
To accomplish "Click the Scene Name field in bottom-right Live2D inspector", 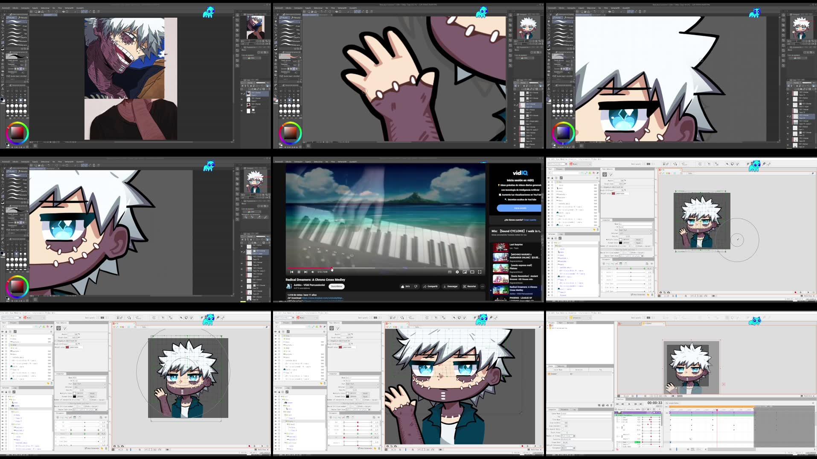I will pyautogui.click(x=587, y=413).
